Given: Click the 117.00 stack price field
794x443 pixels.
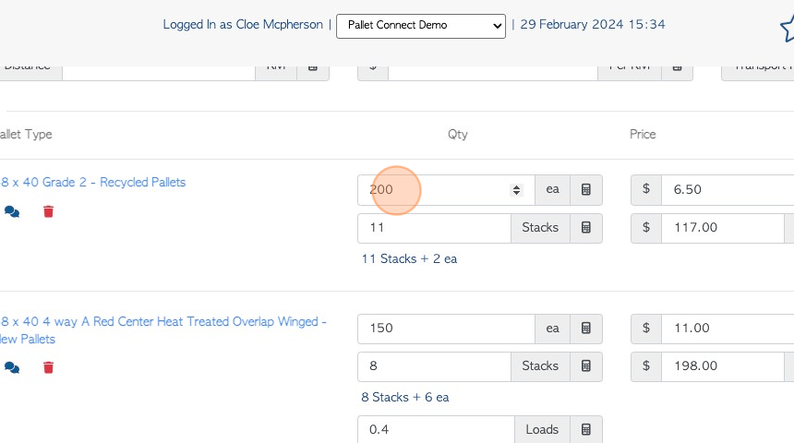Looking at the screenshot, I should click(722, 228).
